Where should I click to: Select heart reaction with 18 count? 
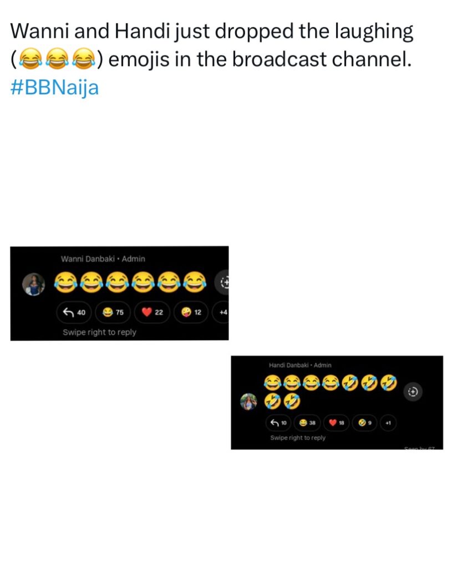coord(337,423)
